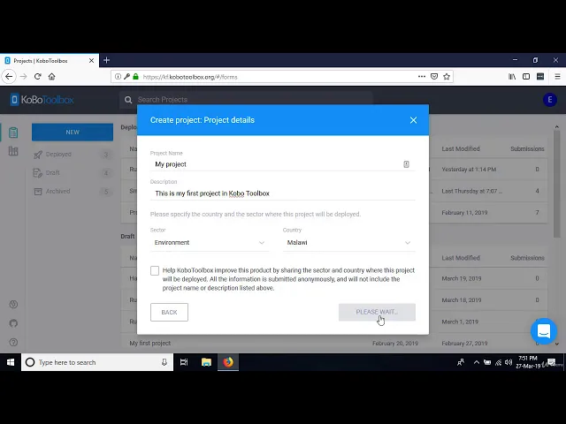The width and height of the screenshot is (566, 424).
Task: Open the Windows Start menu
Action: click(x=11, y=362)
